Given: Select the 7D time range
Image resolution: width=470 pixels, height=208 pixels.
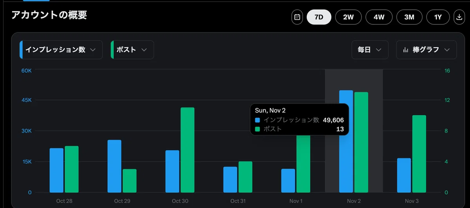Looking at the screenshot, I should [319, 17].
